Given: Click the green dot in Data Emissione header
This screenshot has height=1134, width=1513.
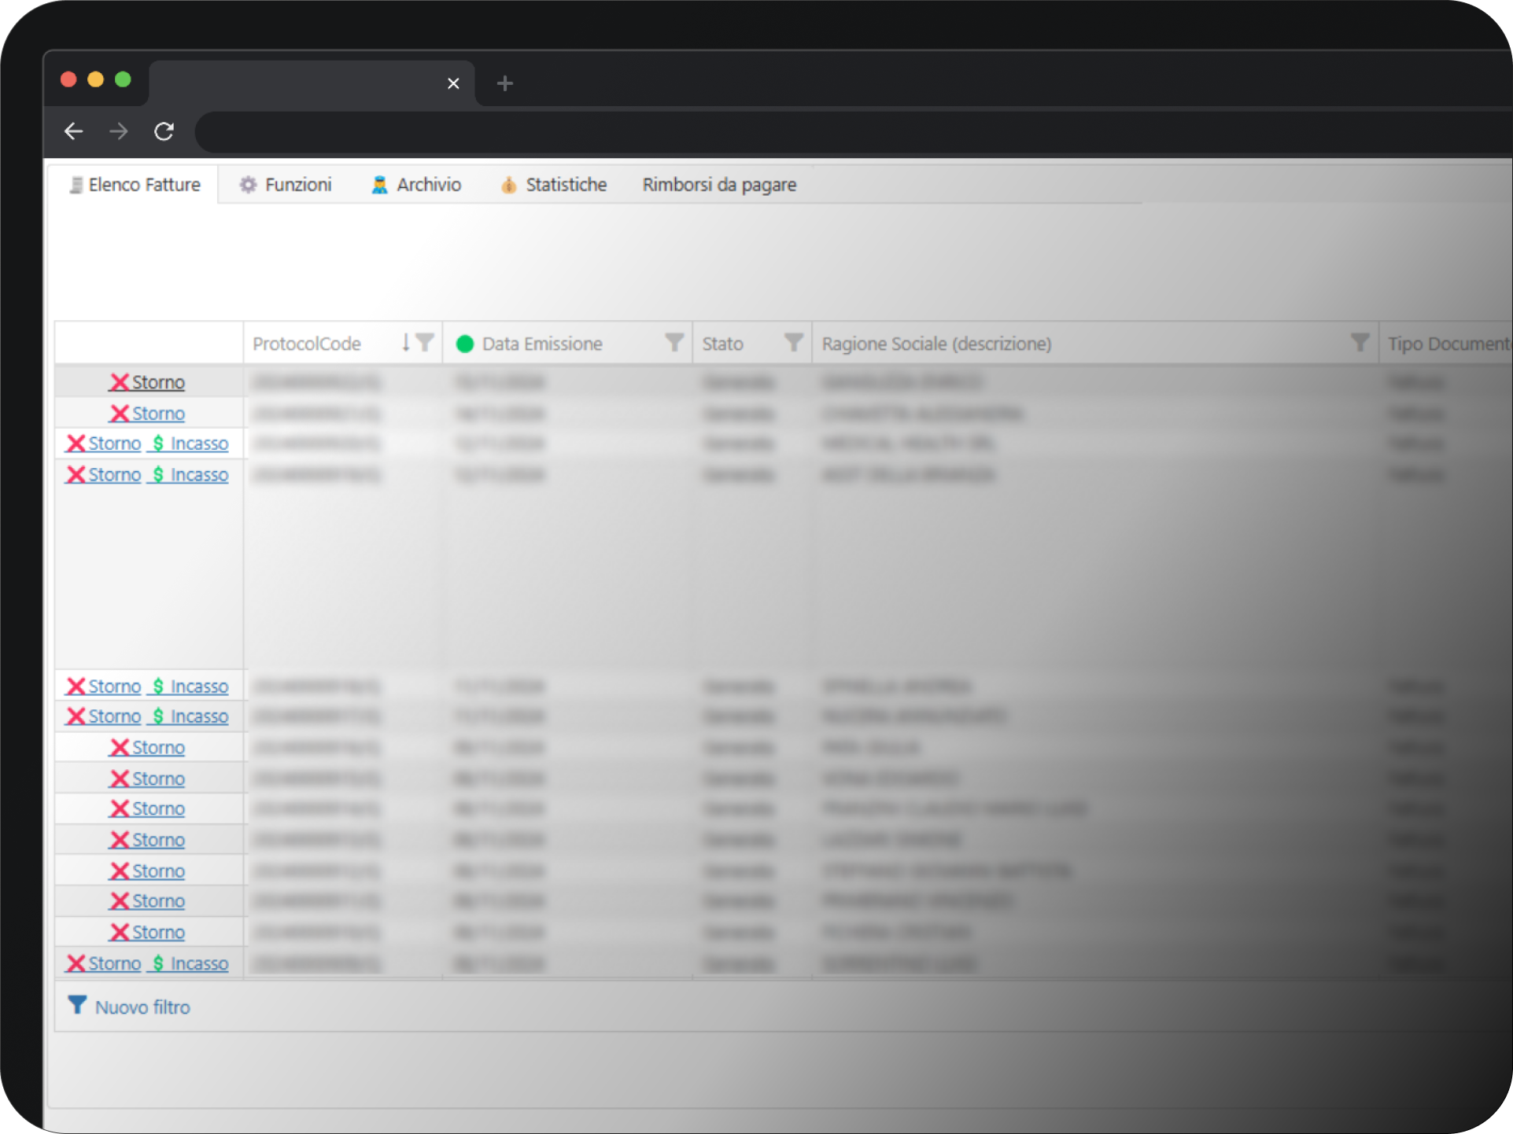Looking at the screenshot, I should pos(465,344).
